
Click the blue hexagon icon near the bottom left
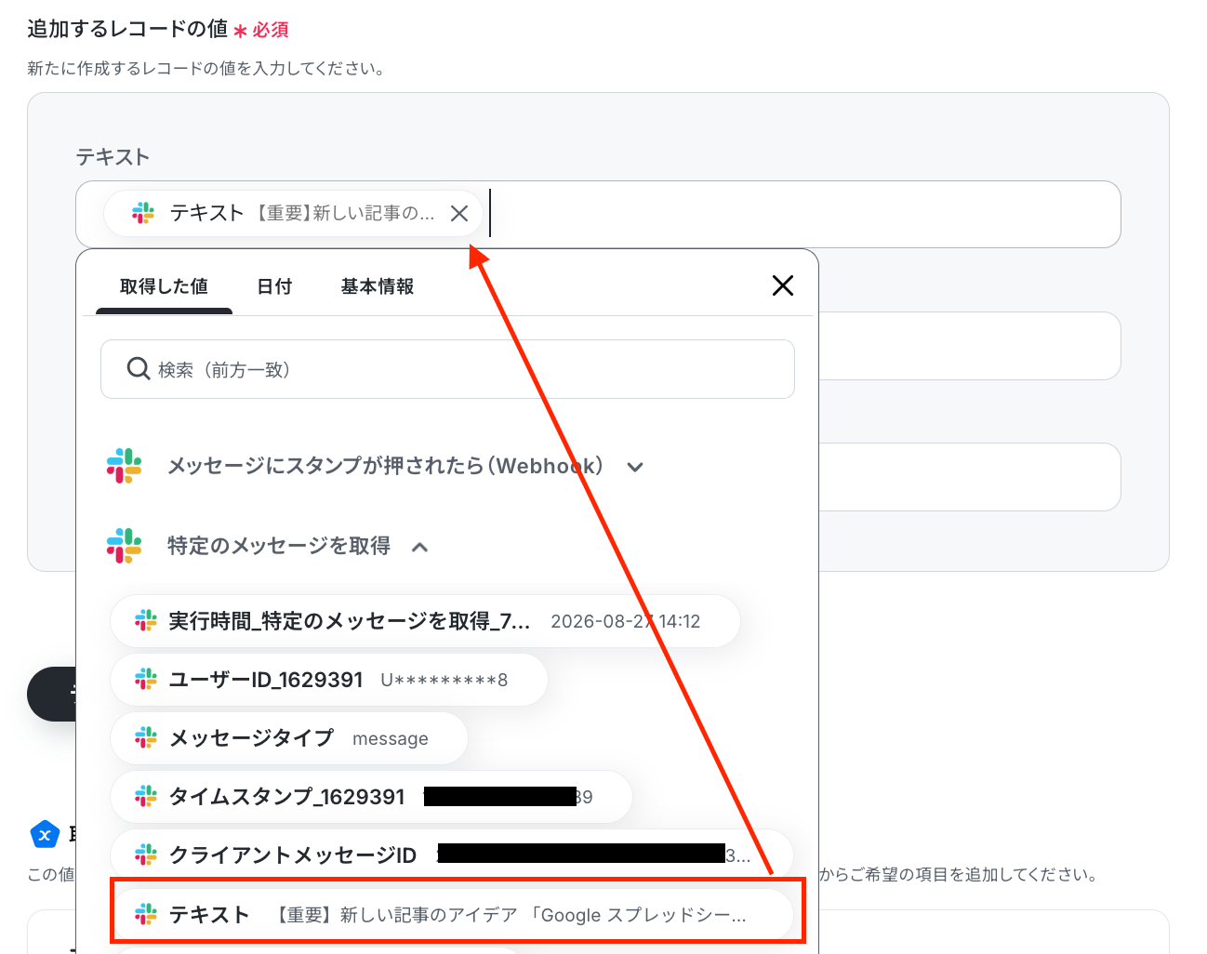tap(45, 834)
